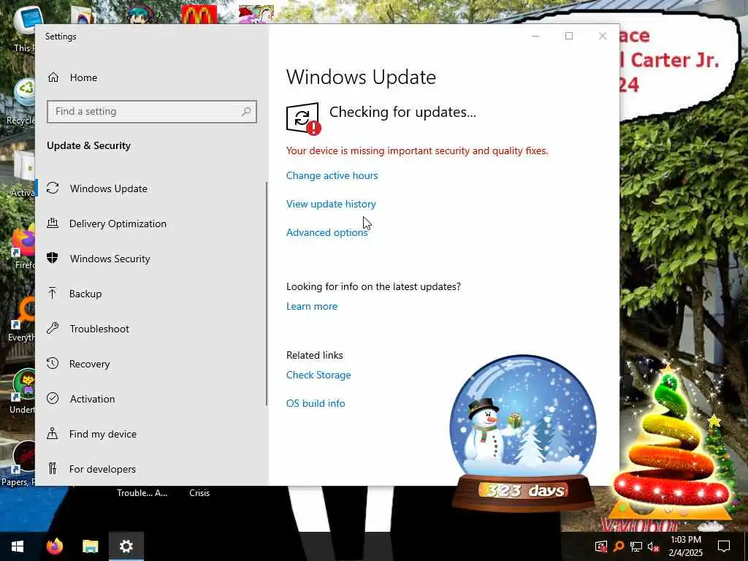Open Advanced options link
Viewport: 748px width, 561px height.
click(327, 232)
